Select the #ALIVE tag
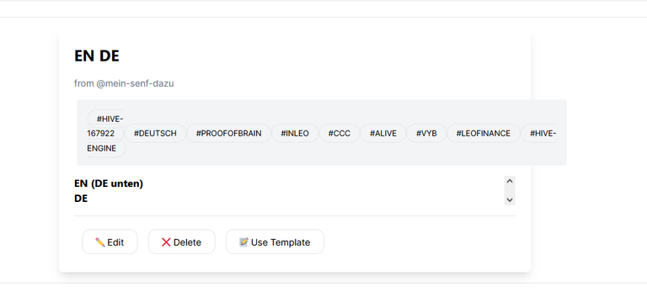The image size is (647, 308). 383,133
